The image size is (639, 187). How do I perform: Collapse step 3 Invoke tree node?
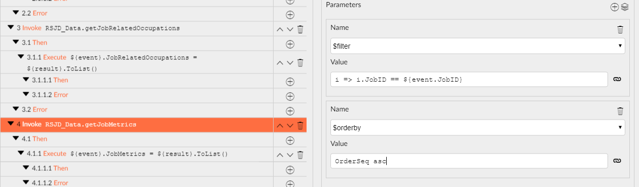click(x=11, y=28)
